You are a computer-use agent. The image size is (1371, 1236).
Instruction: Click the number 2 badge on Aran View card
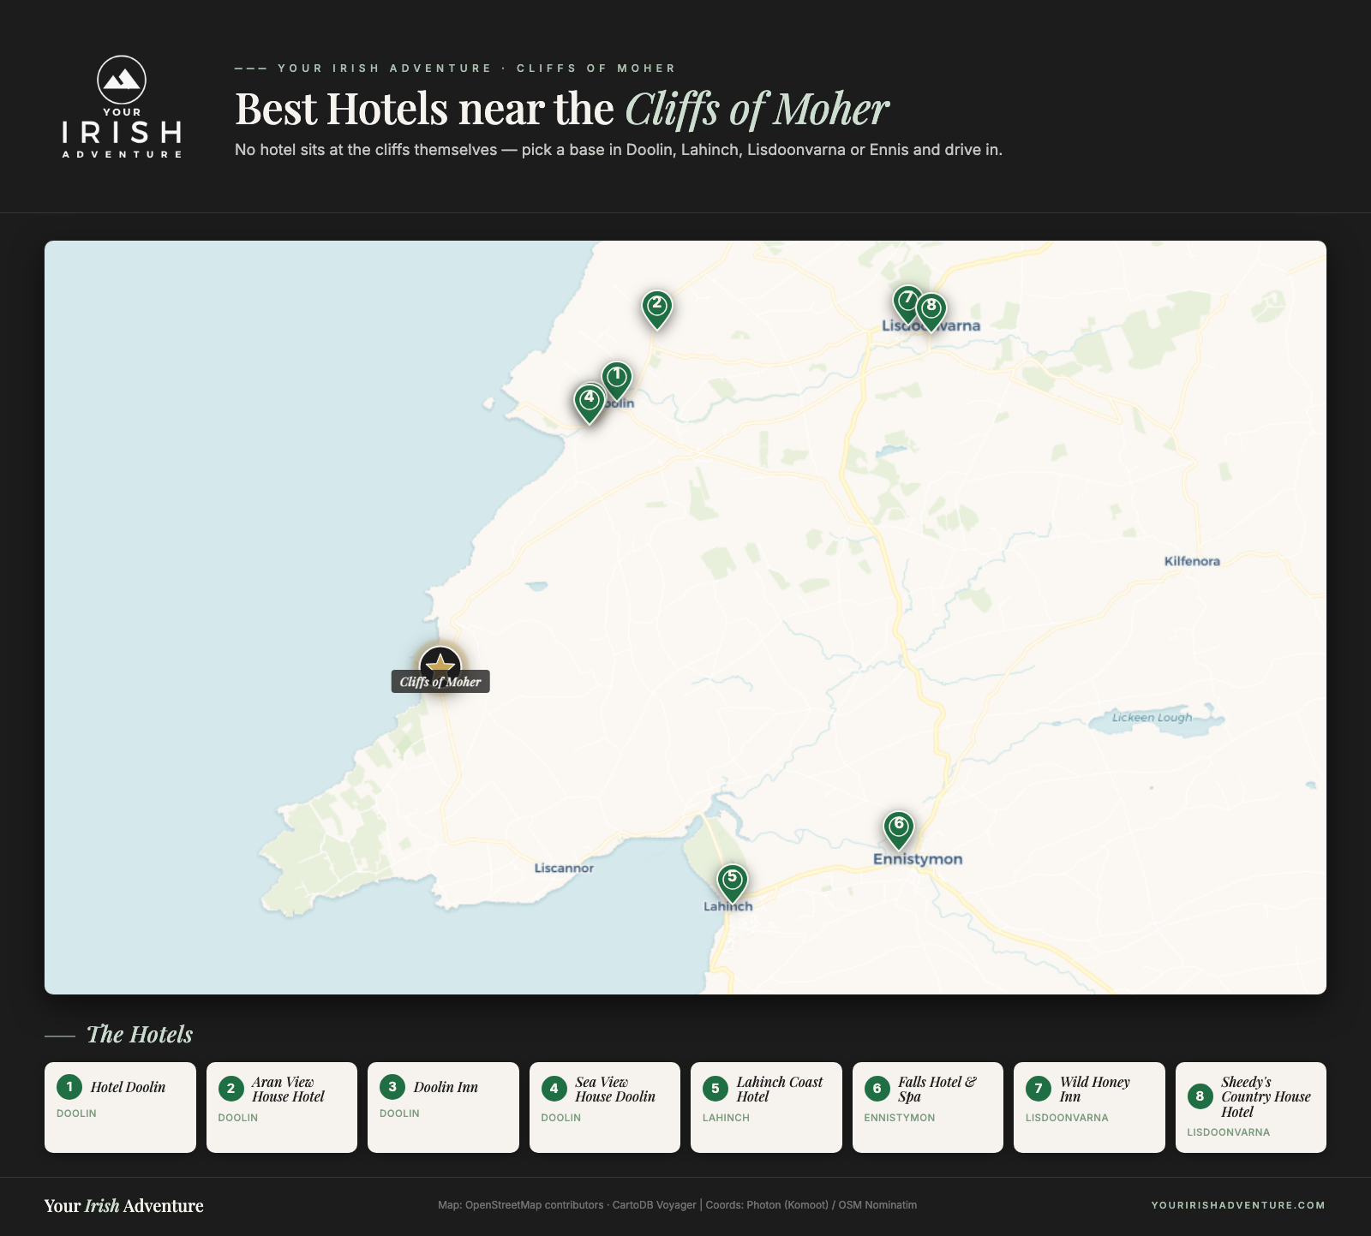click(x=230, y=1089)
